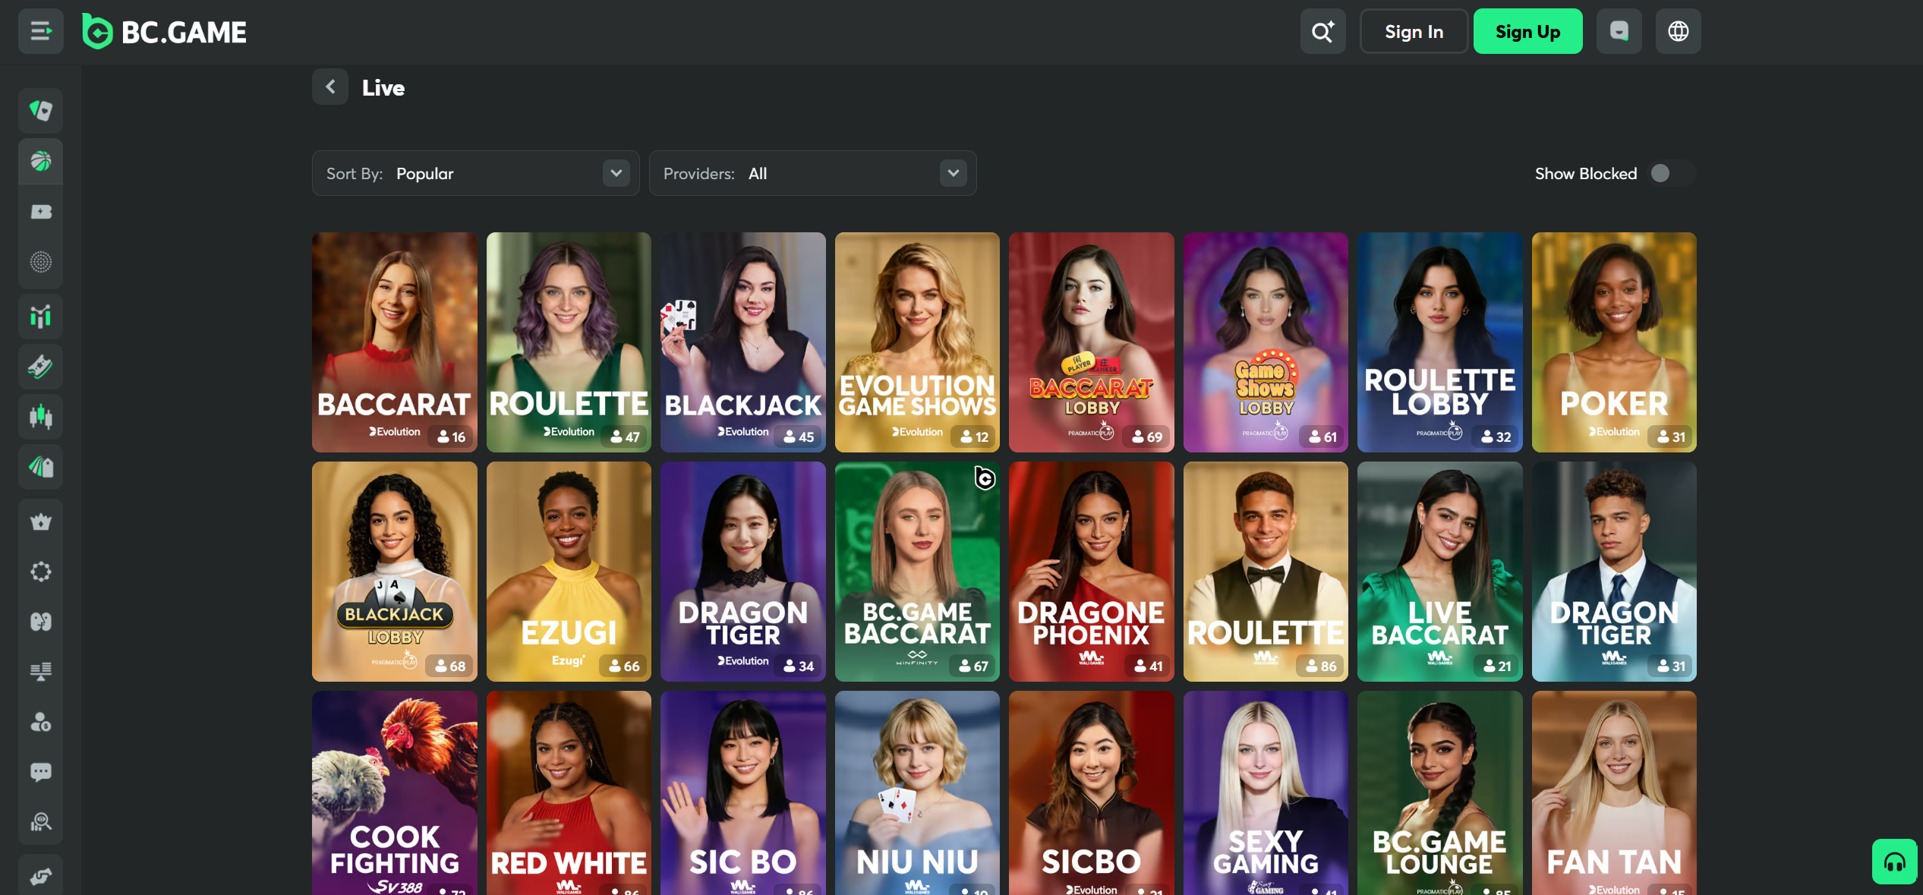Screen dimensions: 1923x895
Task: Open the Sort By Popular dropdown
Action: coord(476,174)
